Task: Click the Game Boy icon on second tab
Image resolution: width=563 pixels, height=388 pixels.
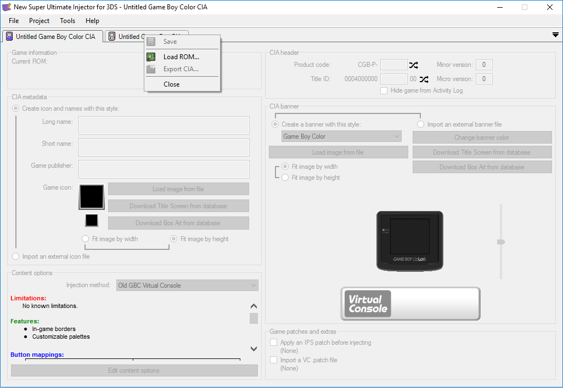Action: (x=112, y=36)
